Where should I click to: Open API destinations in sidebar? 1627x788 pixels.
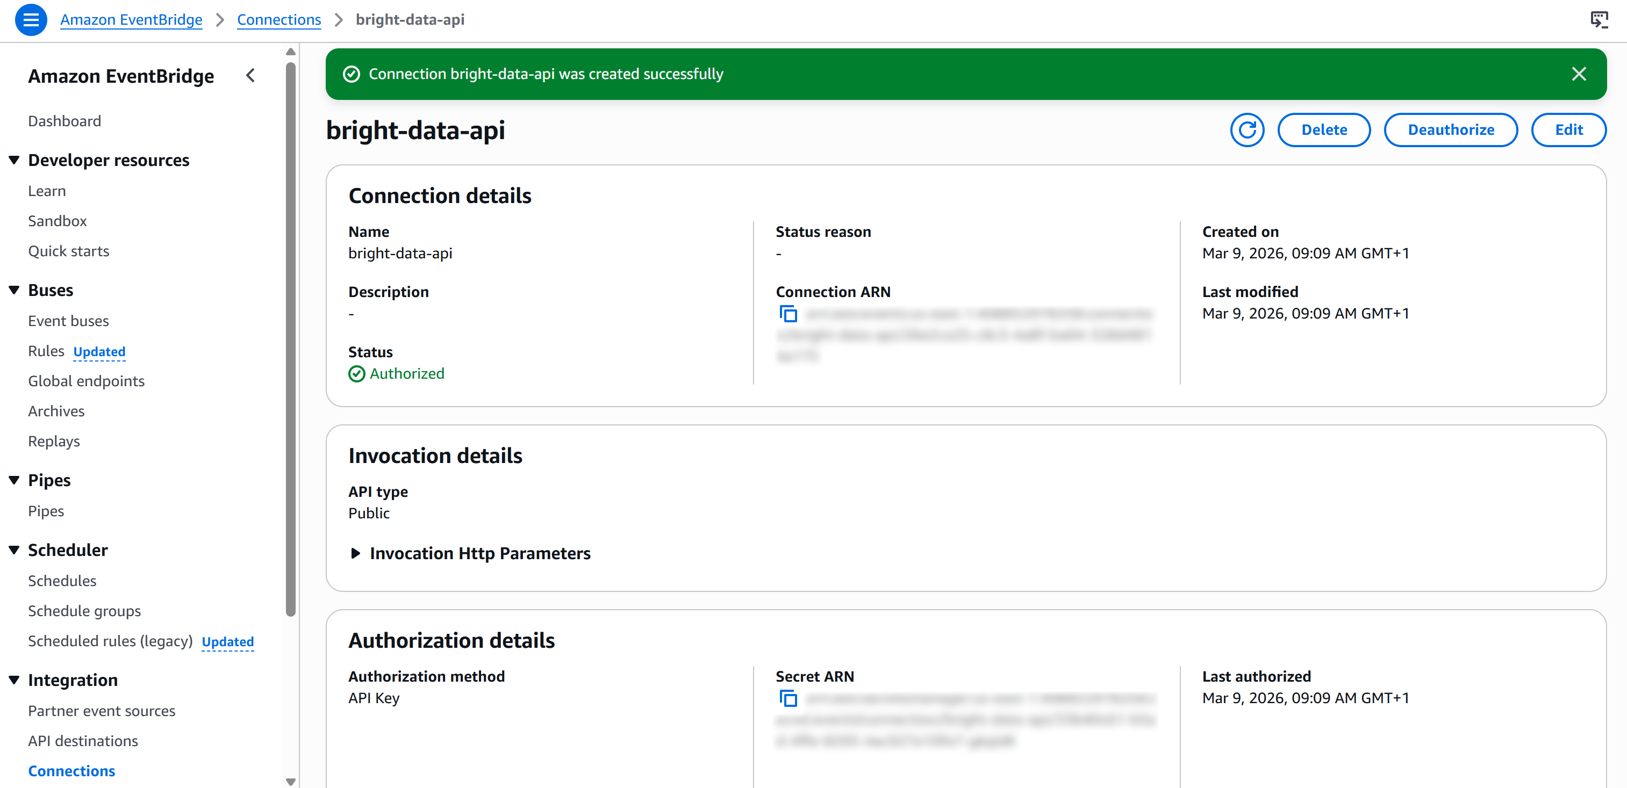(x=83, y=741)
